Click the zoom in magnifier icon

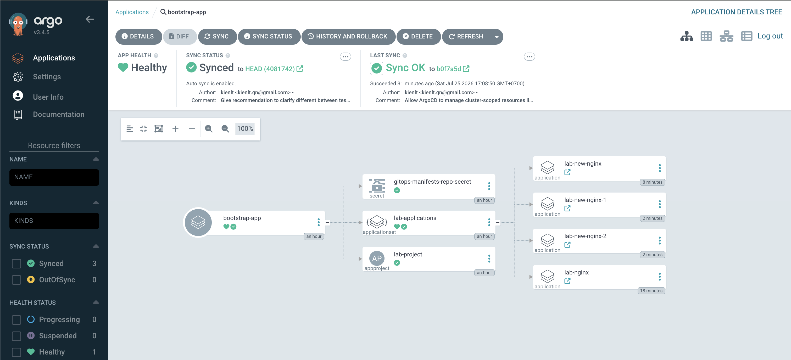[209, 129]
